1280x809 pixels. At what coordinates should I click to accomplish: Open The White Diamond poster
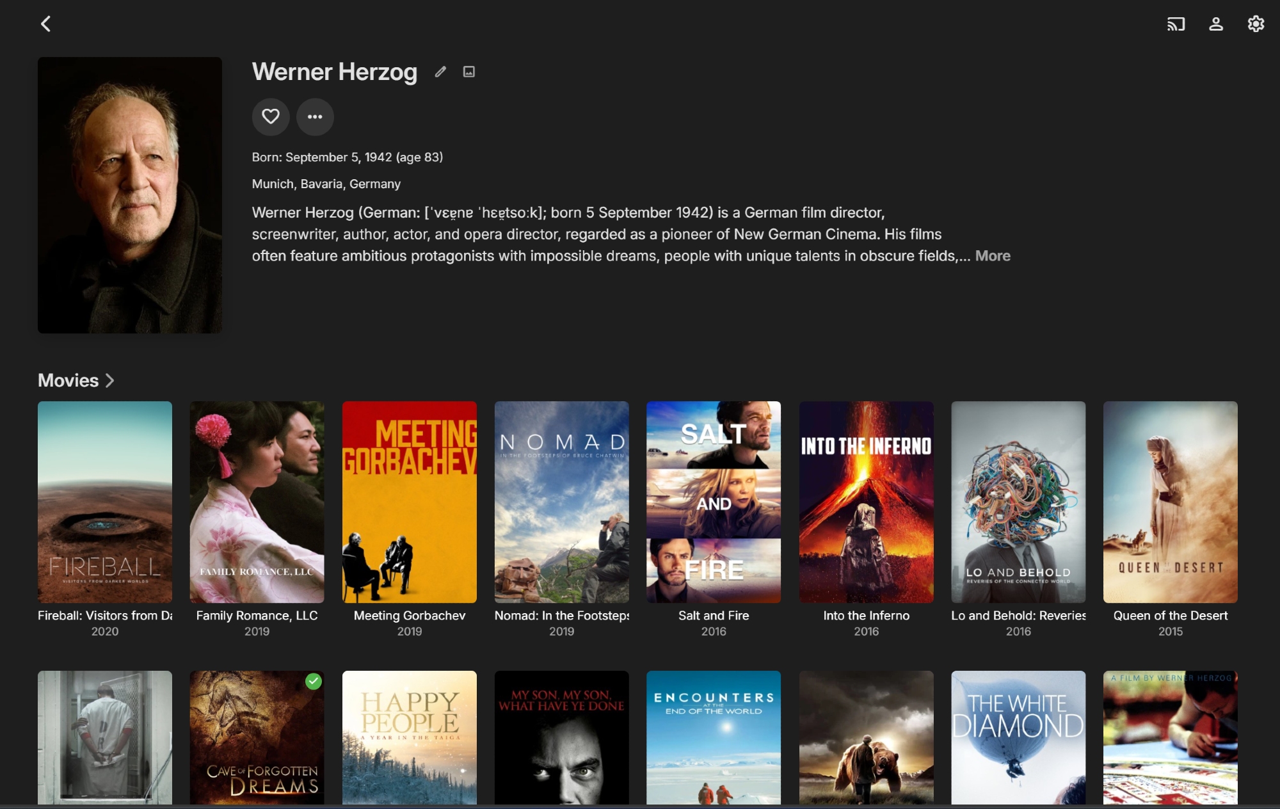click(1018, 737)
